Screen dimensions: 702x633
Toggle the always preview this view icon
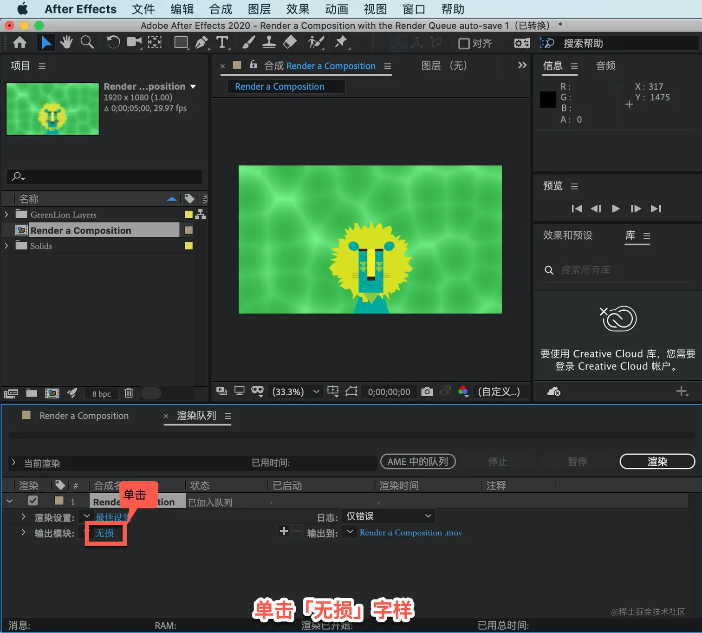[221, 391]
